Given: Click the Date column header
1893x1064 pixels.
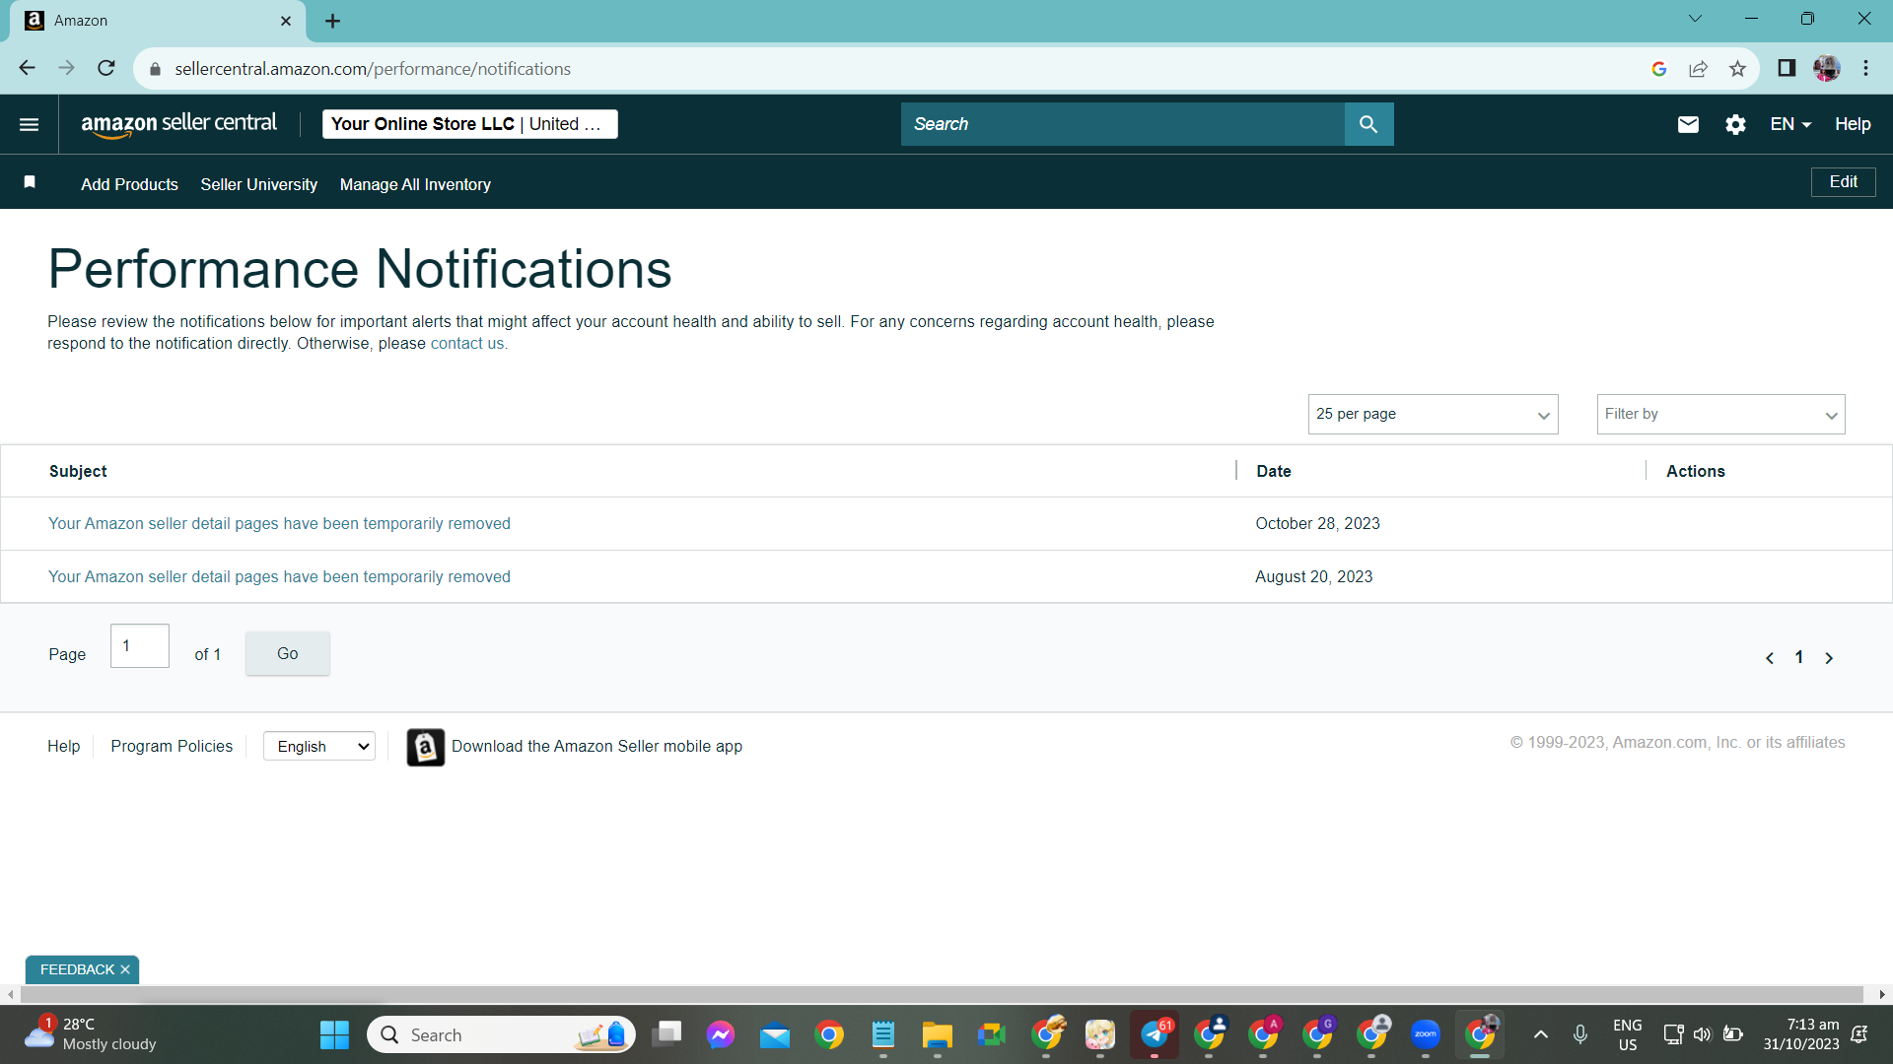Looking at the screenshot, I should [x=1274, y=471].
